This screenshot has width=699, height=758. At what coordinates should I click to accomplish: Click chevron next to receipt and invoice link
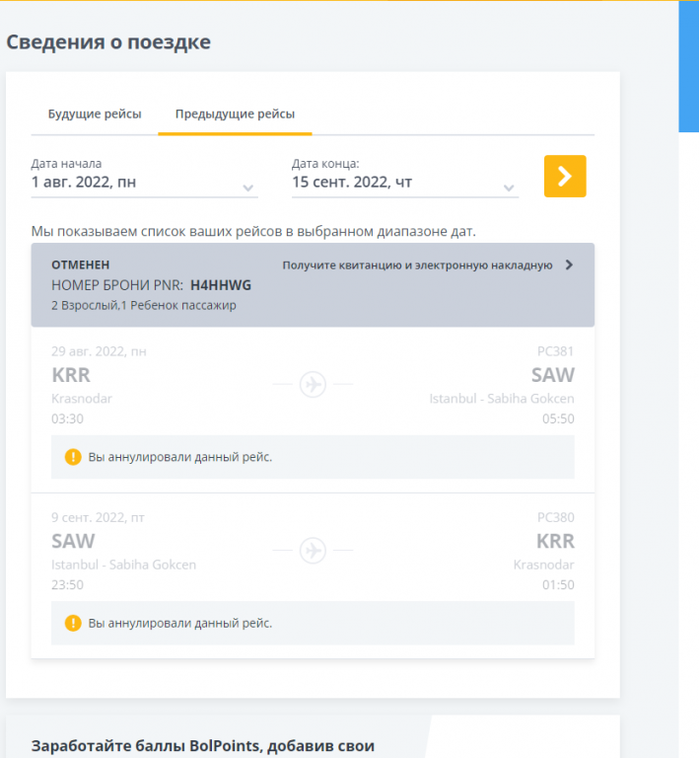pyautogui.click(x=569, y=265)
